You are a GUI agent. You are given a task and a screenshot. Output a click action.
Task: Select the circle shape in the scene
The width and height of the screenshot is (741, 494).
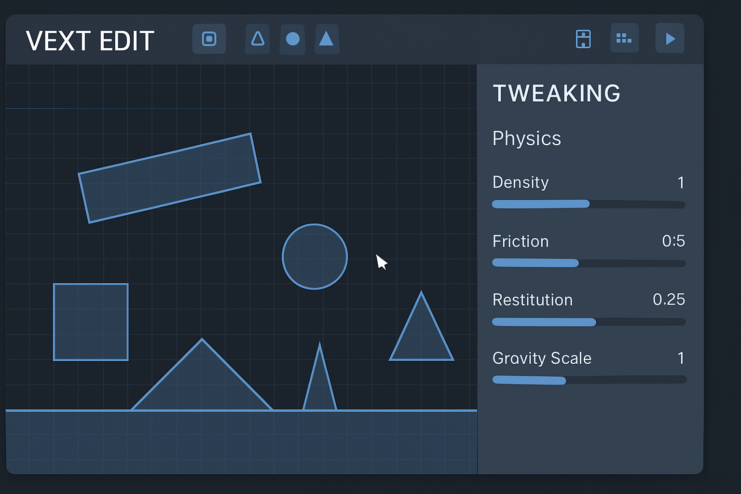point(315,256)
